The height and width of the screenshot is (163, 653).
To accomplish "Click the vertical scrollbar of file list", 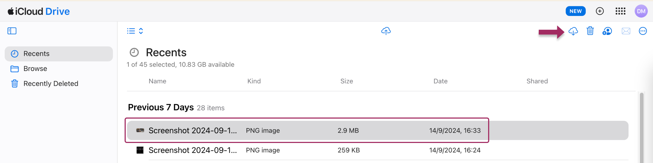I will (x=642, y=127).
